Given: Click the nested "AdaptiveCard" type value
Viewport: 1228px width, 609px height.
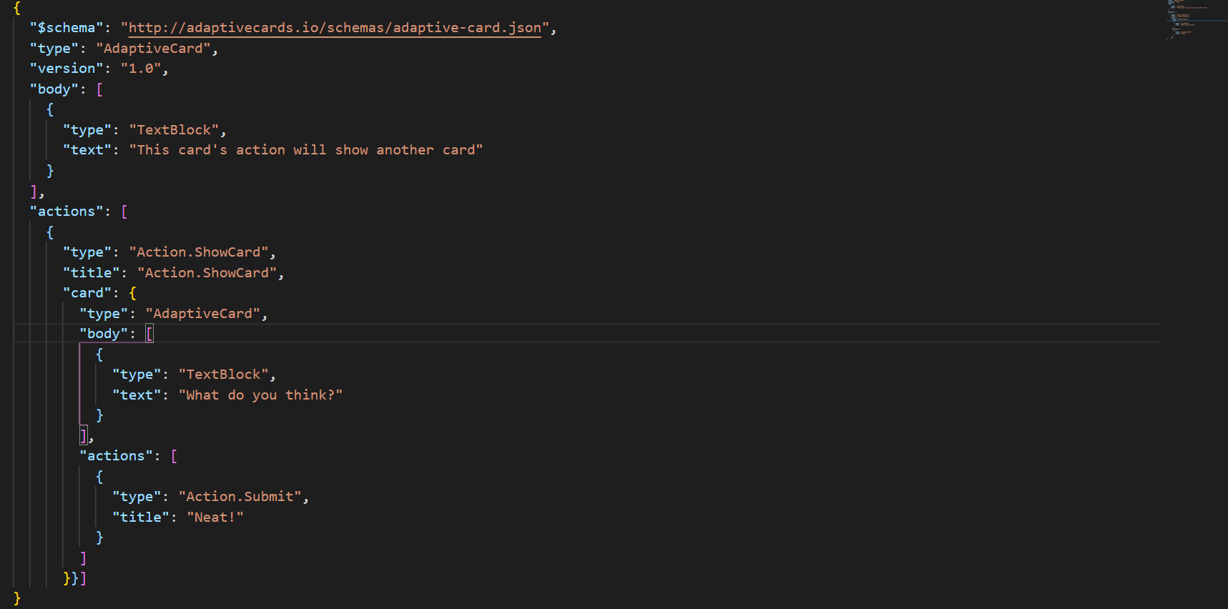Looking at the screenshot, I should [x=203, y=314].
